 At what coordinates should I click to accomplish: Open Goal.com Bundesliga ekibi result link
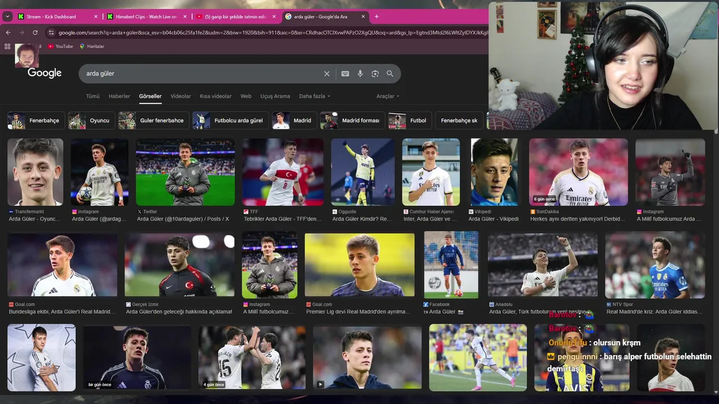[x=62, y=311]
